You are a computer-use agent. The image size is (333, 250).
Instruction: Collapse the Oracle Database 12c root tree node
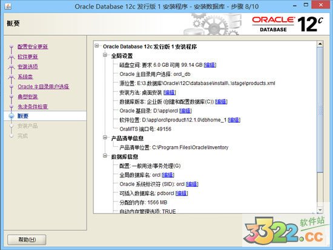pyautogui.click(x=97, y=46)
